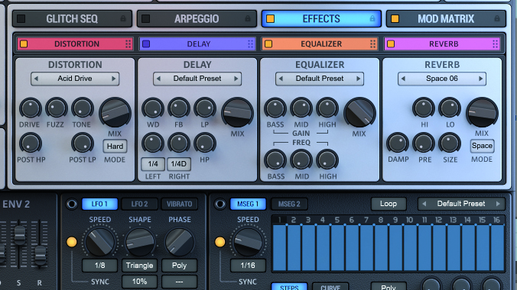Click the lock icon on Mod Matrix tab

pyautogui.click(x=497, y=19)
